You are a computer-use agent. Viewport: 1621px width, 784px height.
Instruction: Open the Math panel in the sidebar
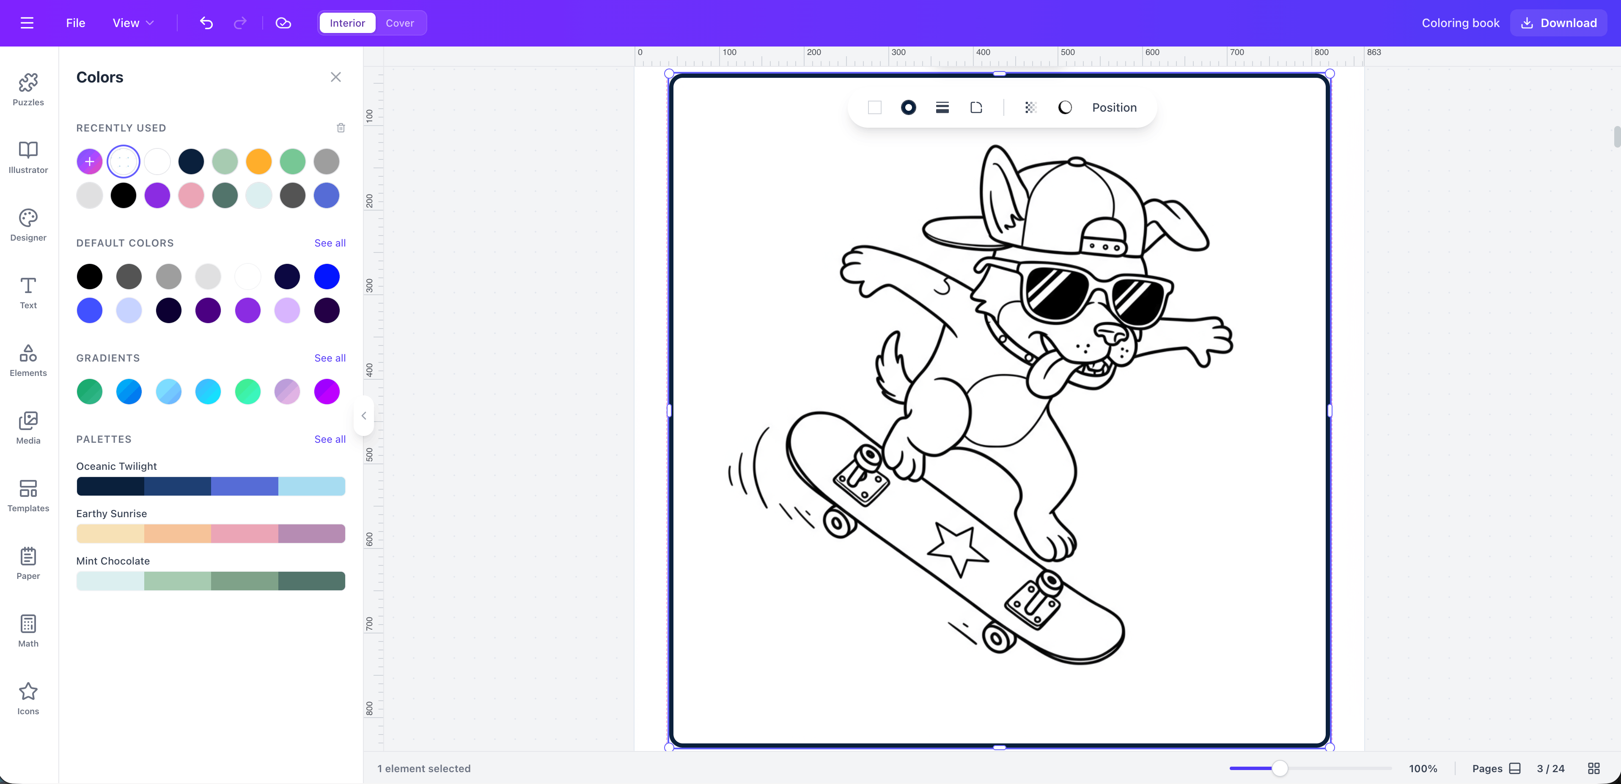tap(27, 629)
